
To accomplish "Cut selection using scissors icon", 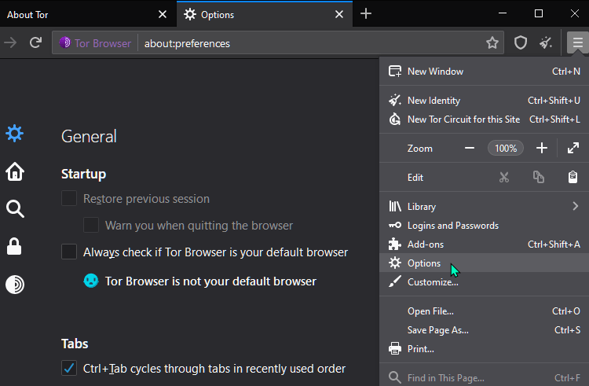I will 503,177.
